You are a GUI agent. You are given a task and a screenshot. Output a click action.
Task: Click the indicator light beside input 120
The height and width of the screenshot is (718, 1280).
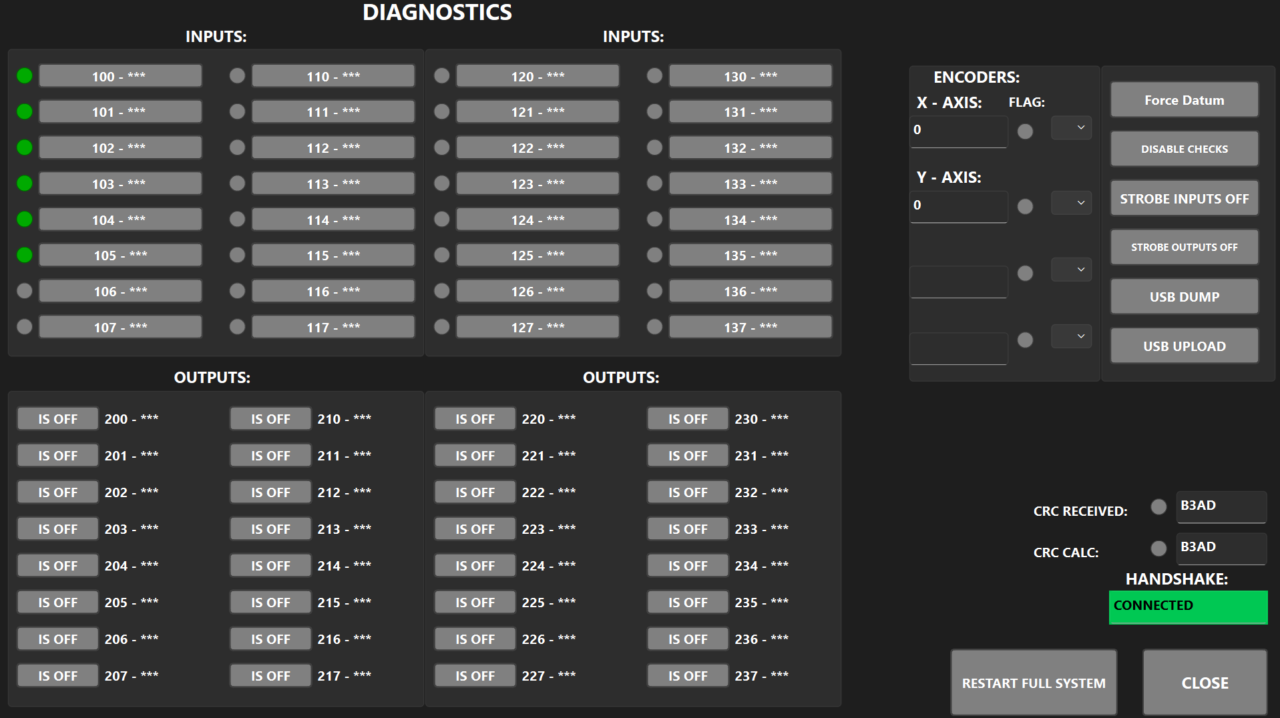pyautogui.click(x=442, y=76)
